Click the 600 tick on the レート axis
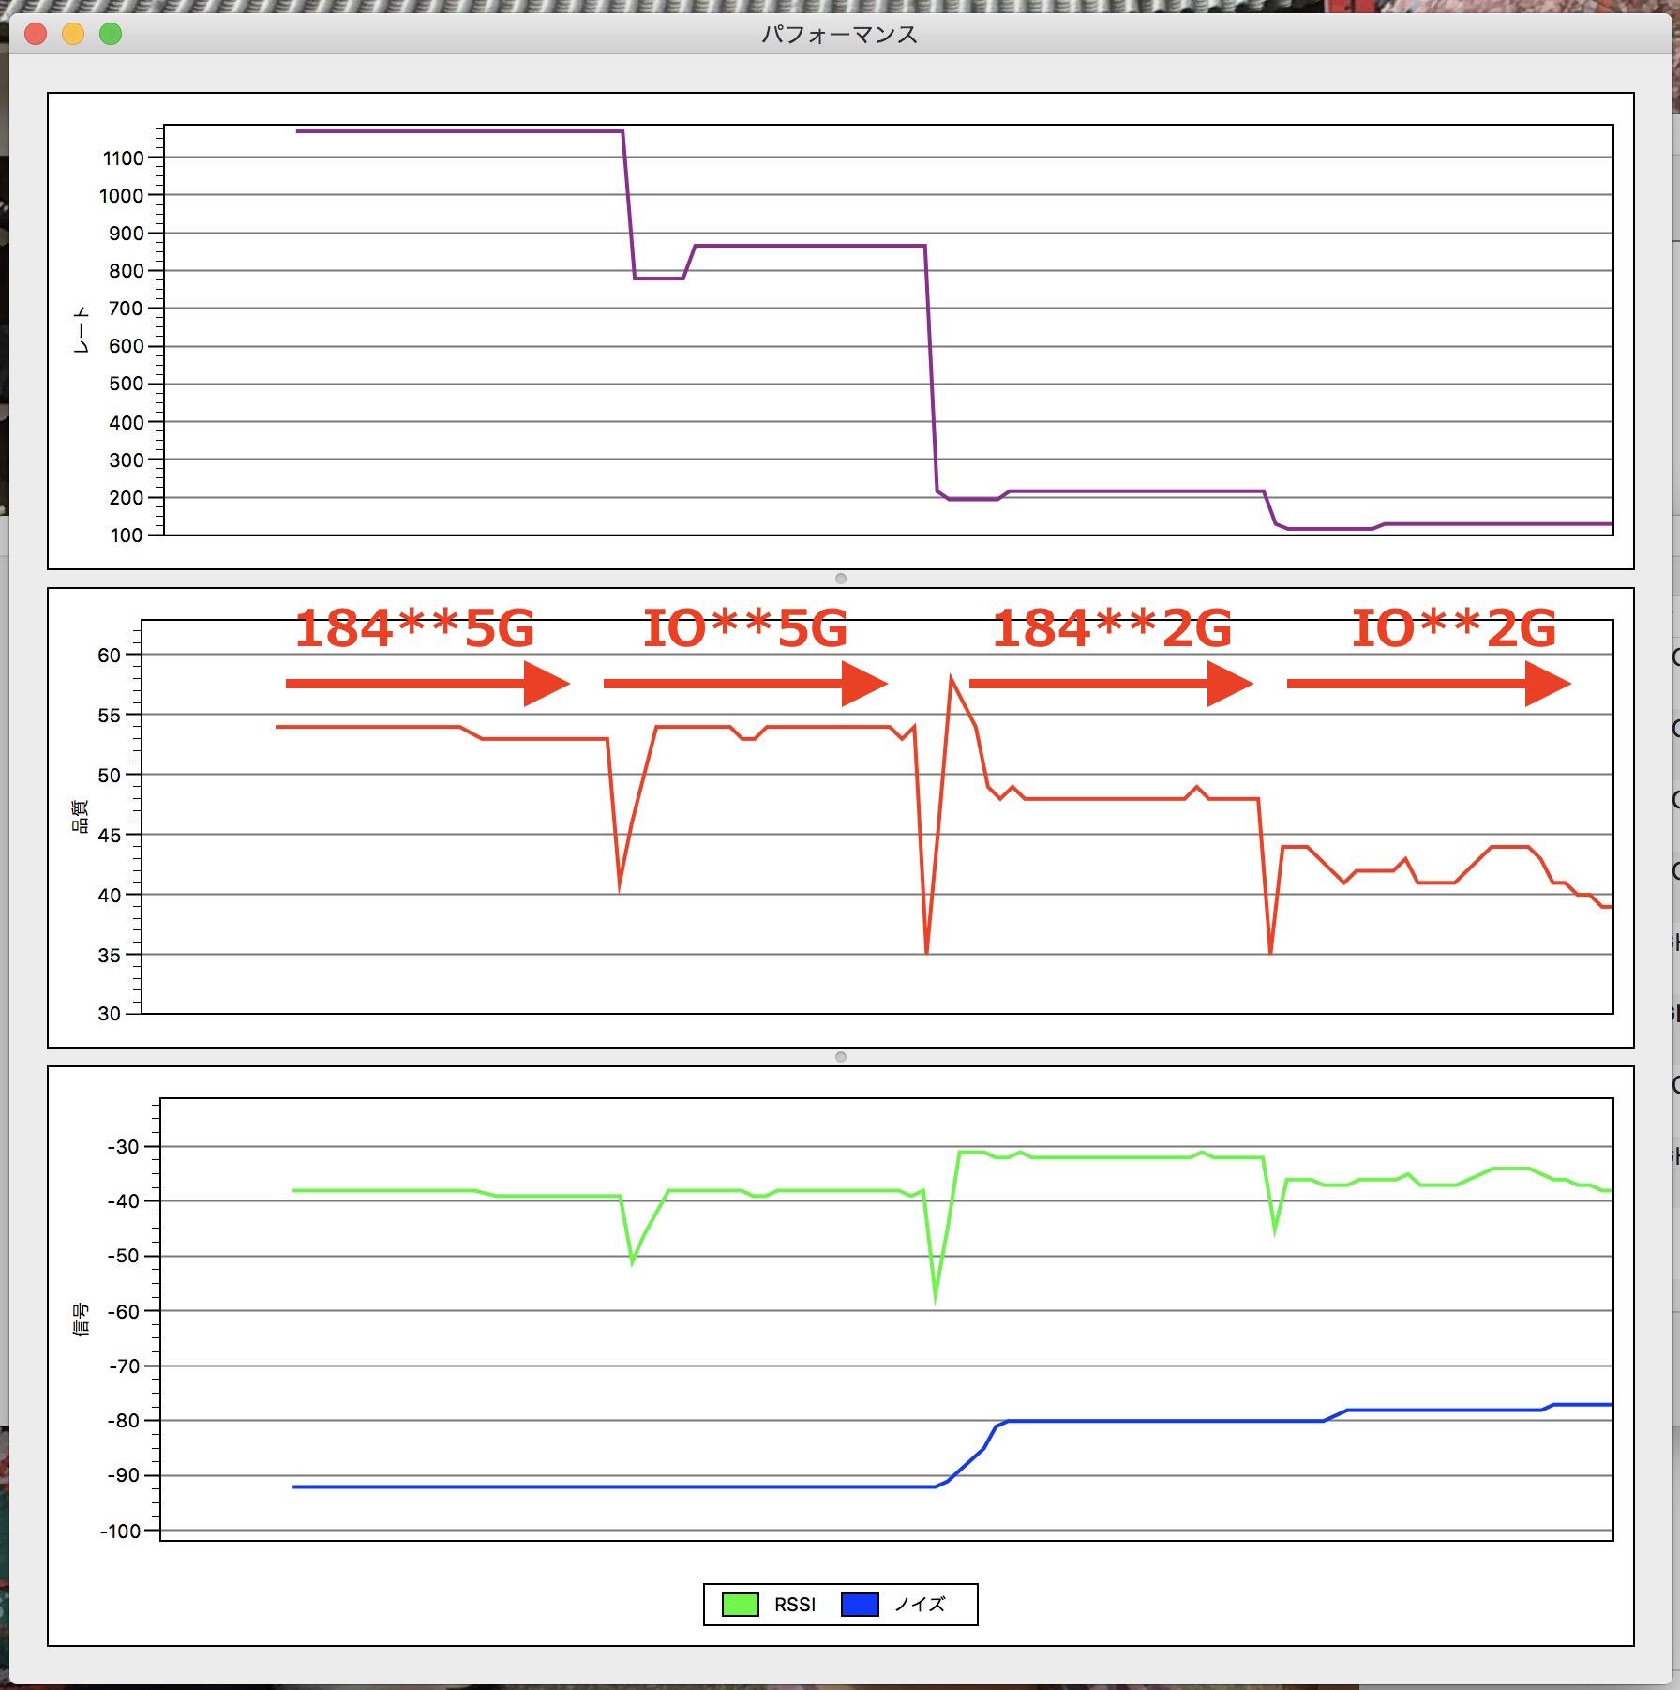The image size is (1680, 1690). coord(127,346)
